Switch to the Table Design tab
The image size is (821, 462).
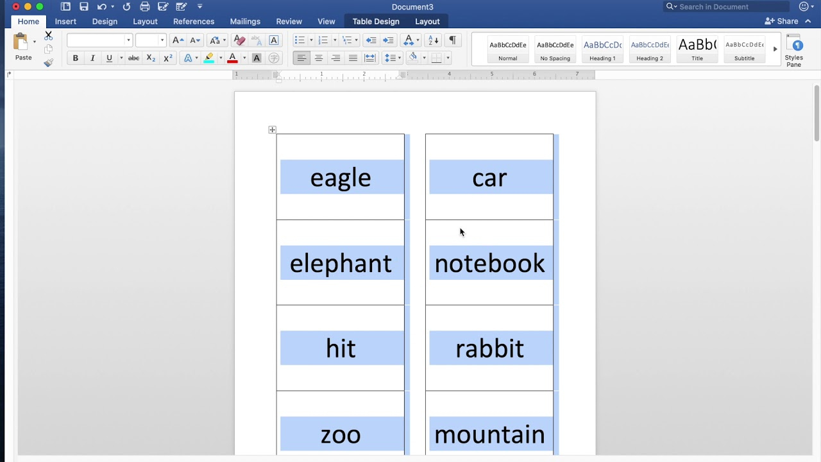pyautogui.click(x=376, y=21)
